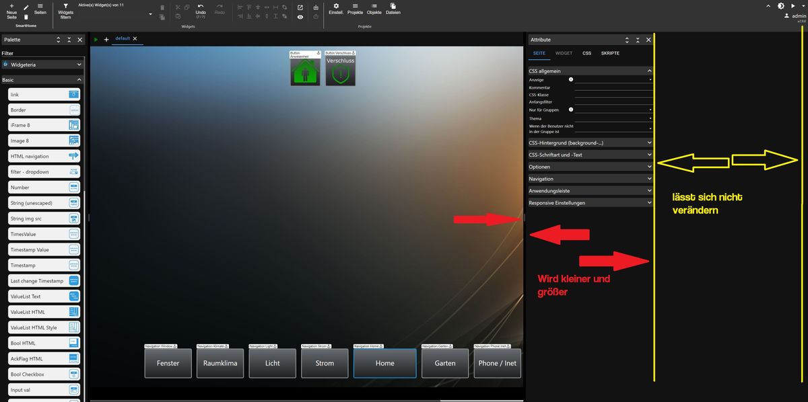The width and height of the screenshot is (808, 402).
Task: Open Widgets filtern filter
Action: tap(65, 10)
